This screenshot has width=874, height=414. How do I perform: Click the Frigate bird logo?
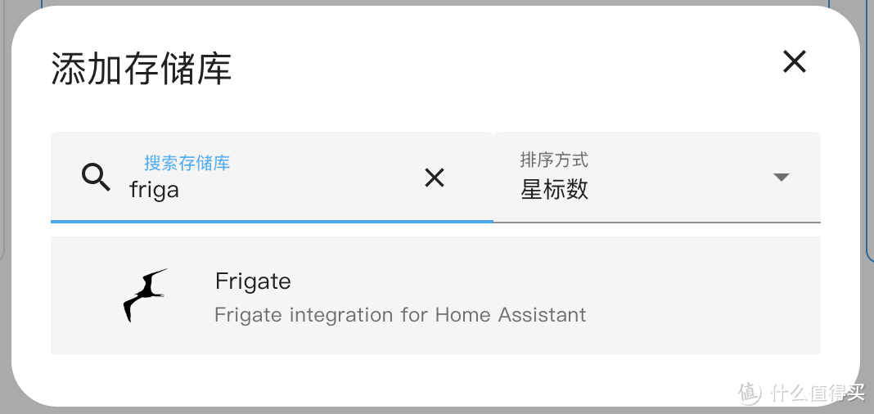point(145,295)
